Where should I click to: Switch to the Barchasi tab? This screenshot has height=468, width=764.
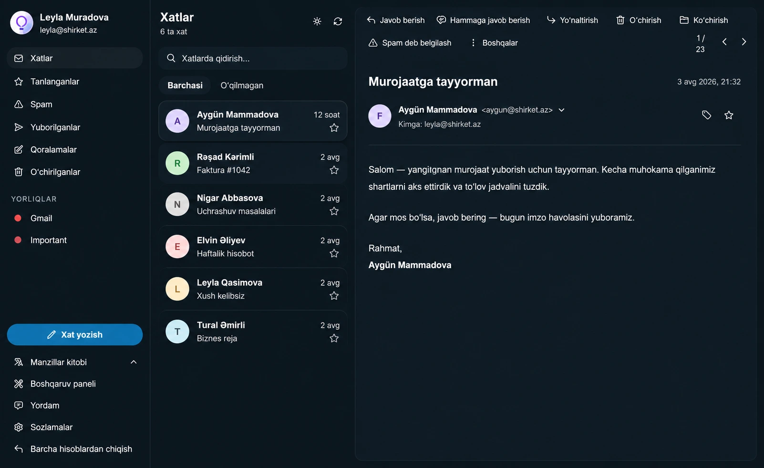click(185, 85)
